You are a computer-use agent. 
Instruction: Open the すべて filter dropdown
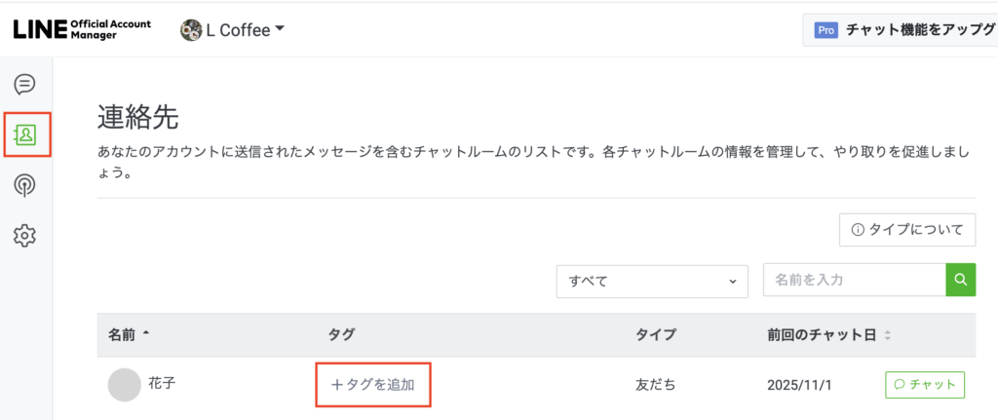(651, 281)
